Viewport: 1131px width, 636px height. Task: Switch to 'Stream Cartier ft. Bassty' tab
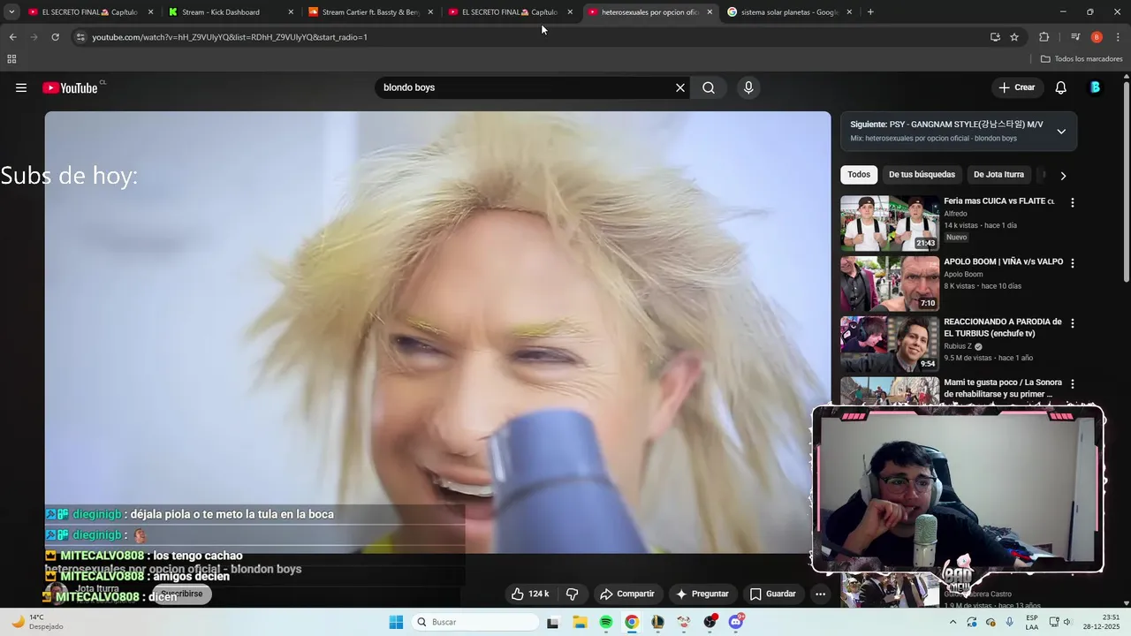(x=369, y=12)
